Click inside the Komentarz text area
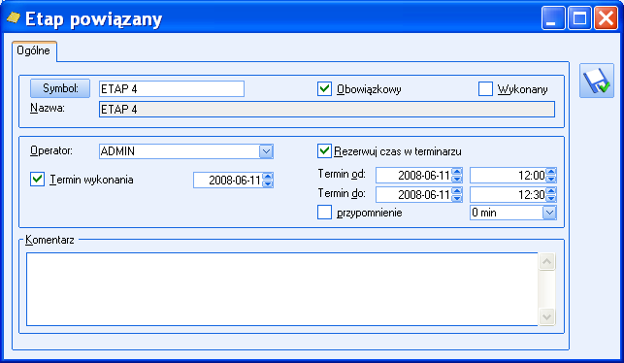Viewport: 624px width, 363px height. click(282, 289)
